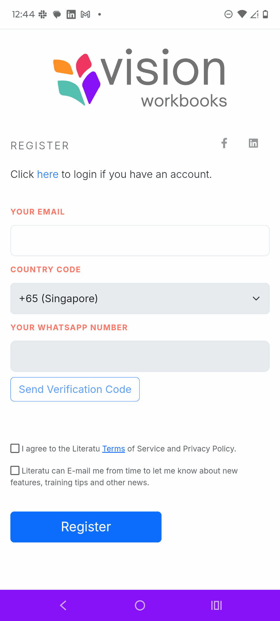Image resolution: width=280 pixels, height=621 pixels.
Task: Open the Terms link
Action: click(x=114, y=449)
